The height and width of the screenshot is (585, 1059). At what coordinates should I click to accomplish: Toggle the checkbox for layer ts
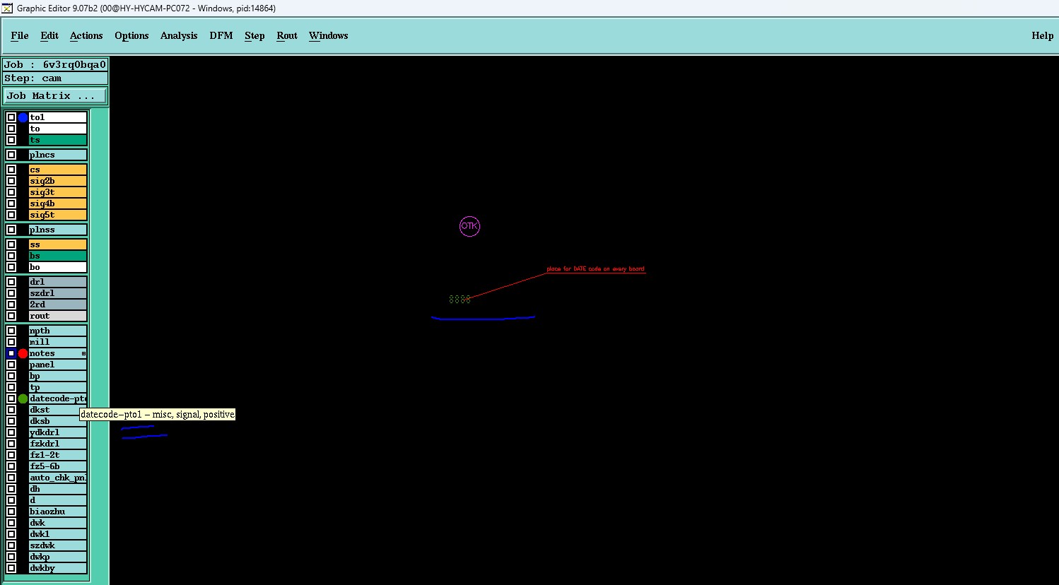click(11, 140)
